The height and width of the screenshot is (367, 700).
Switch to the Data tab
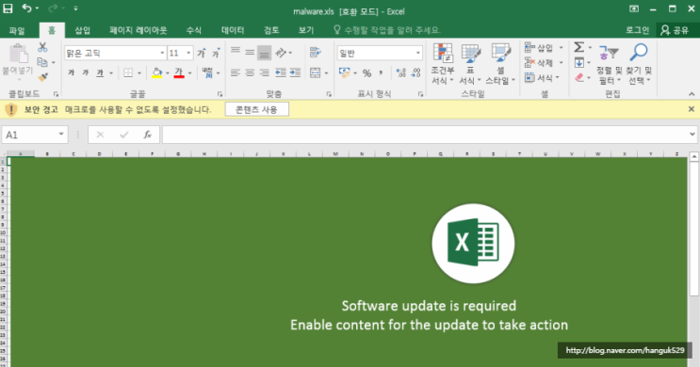(233, 30)
